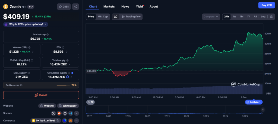The image size is (278, 124).
Task: Open the X (Twitter) social link
Action: click(53, 113)
